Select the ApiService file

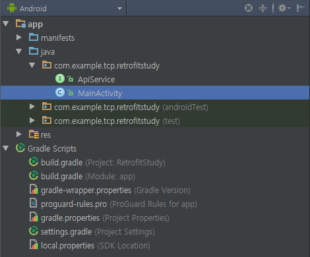(96, 80)
